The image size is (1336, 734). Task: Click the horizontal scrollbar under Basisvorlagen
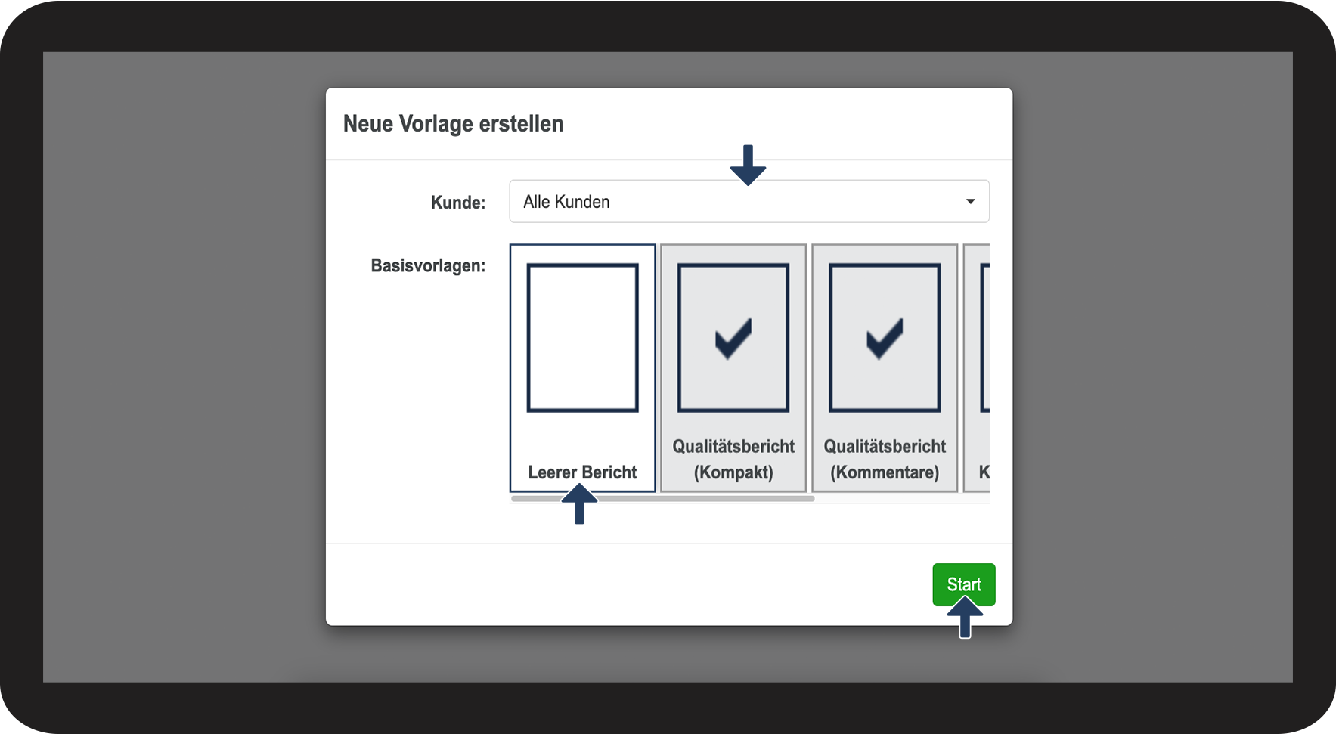pyautogui.click(x=662, y=499)
